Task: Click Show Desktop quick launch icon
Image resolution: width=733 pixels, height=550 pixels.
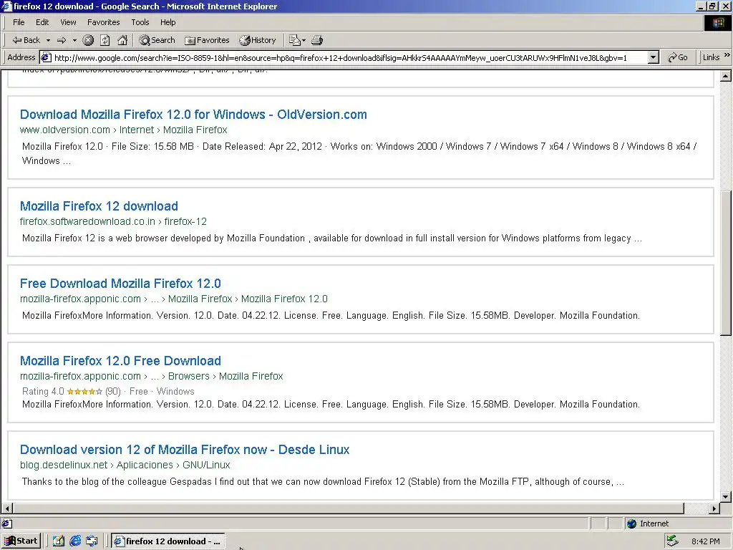Action: pyautogui.click(x=59, y=541)
